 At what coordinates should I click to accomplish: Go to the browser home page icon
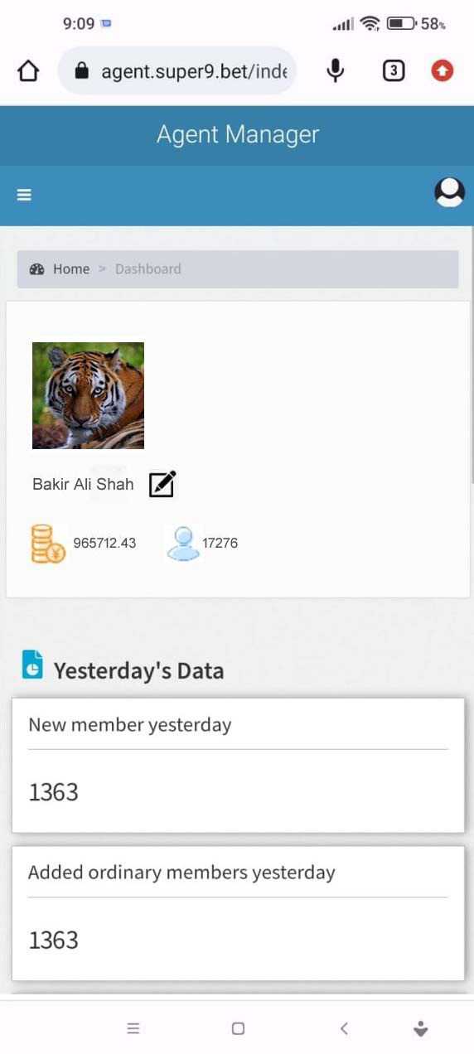point(28,71)
